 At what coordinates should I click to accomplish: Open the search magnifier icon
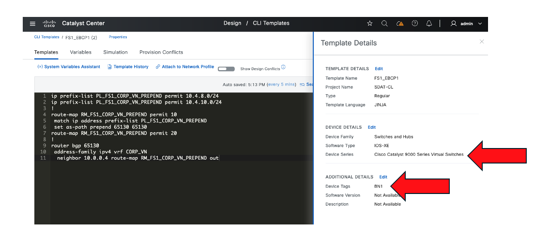[384, 23]
